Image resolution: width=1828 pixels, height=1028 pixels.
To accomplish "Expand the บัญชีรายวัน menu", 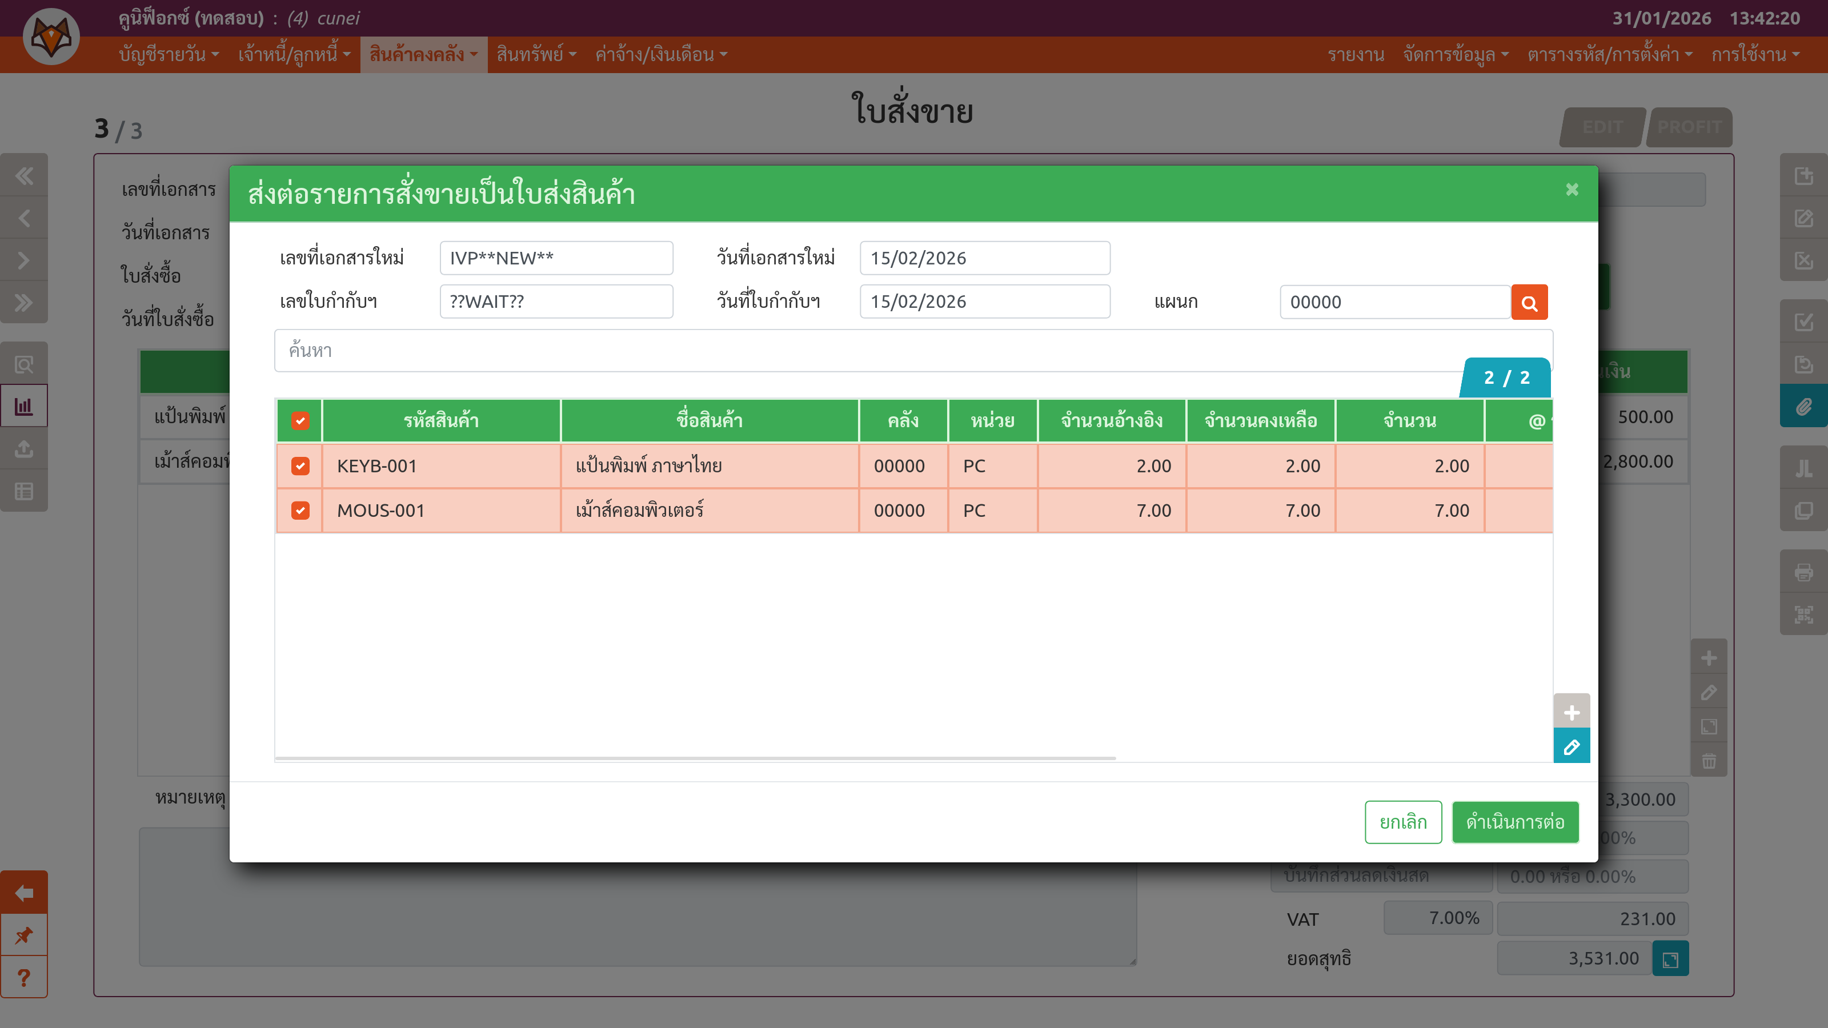I will click(169, 55).
